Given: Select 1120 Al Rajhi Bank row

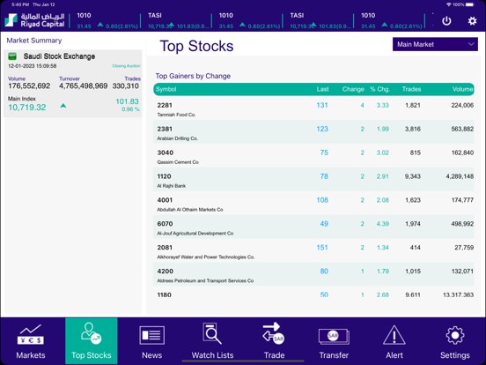Looking at the screenshot, I should point(313,179).
